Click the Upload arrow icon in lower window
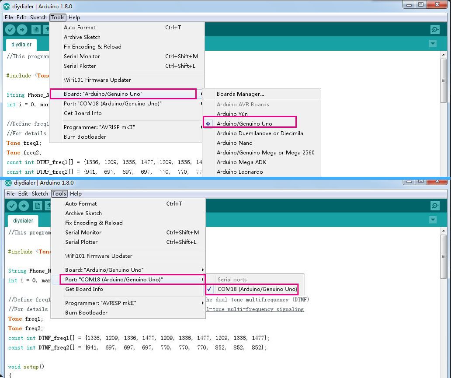Screen dimensions: 451x378 click(x=24, y=206)
